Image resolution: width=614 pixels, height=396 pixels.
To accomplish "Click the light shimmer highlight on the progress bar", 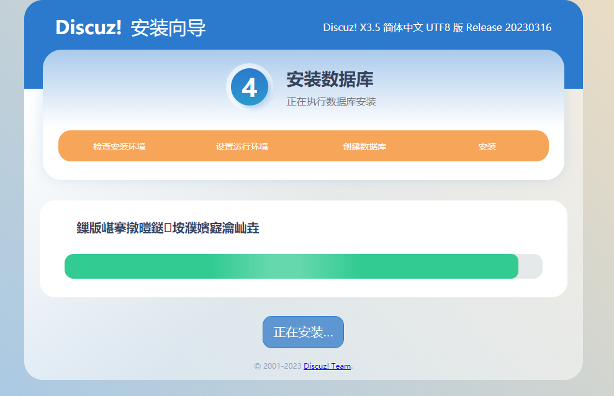I will point(286,266).
